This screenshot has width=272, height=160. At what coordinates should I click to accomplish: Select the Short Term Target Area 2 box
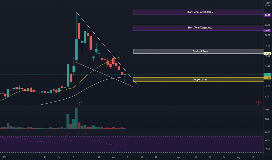click(198, 12)
